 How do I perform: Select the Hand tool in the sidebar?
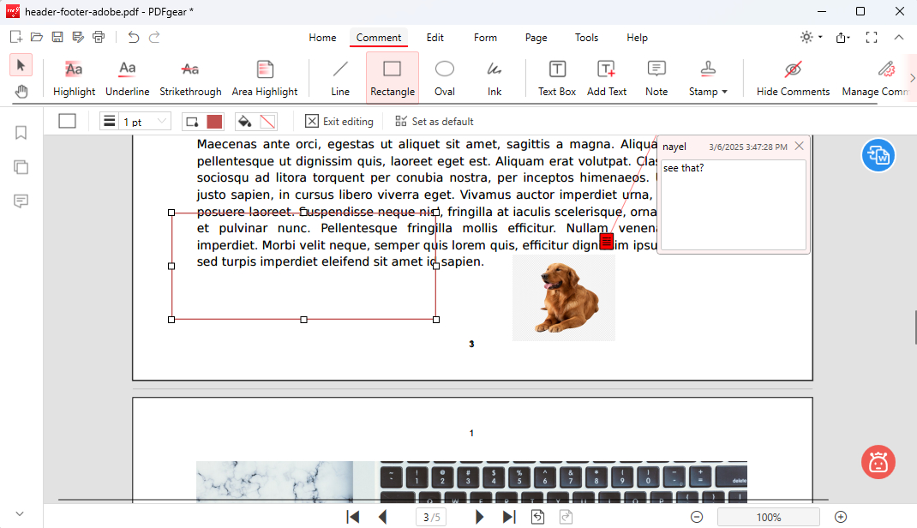(21, 91)
